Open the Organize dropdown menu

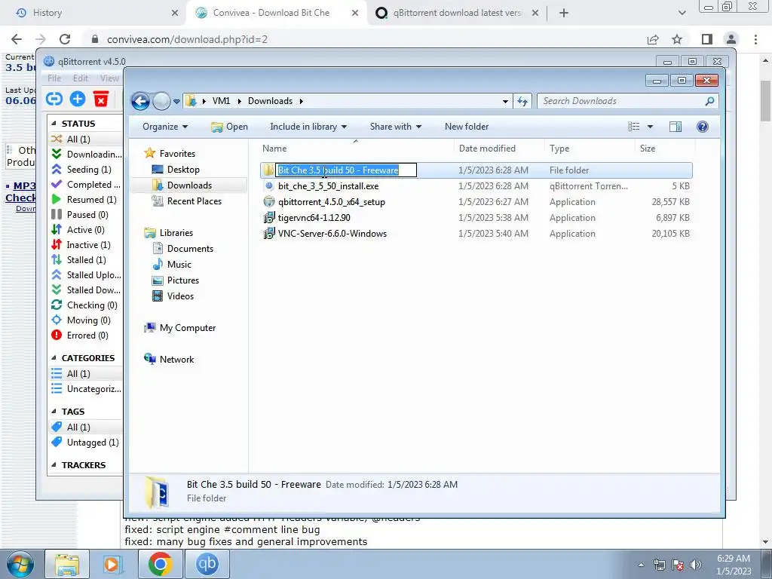click(x=165, y=127)
